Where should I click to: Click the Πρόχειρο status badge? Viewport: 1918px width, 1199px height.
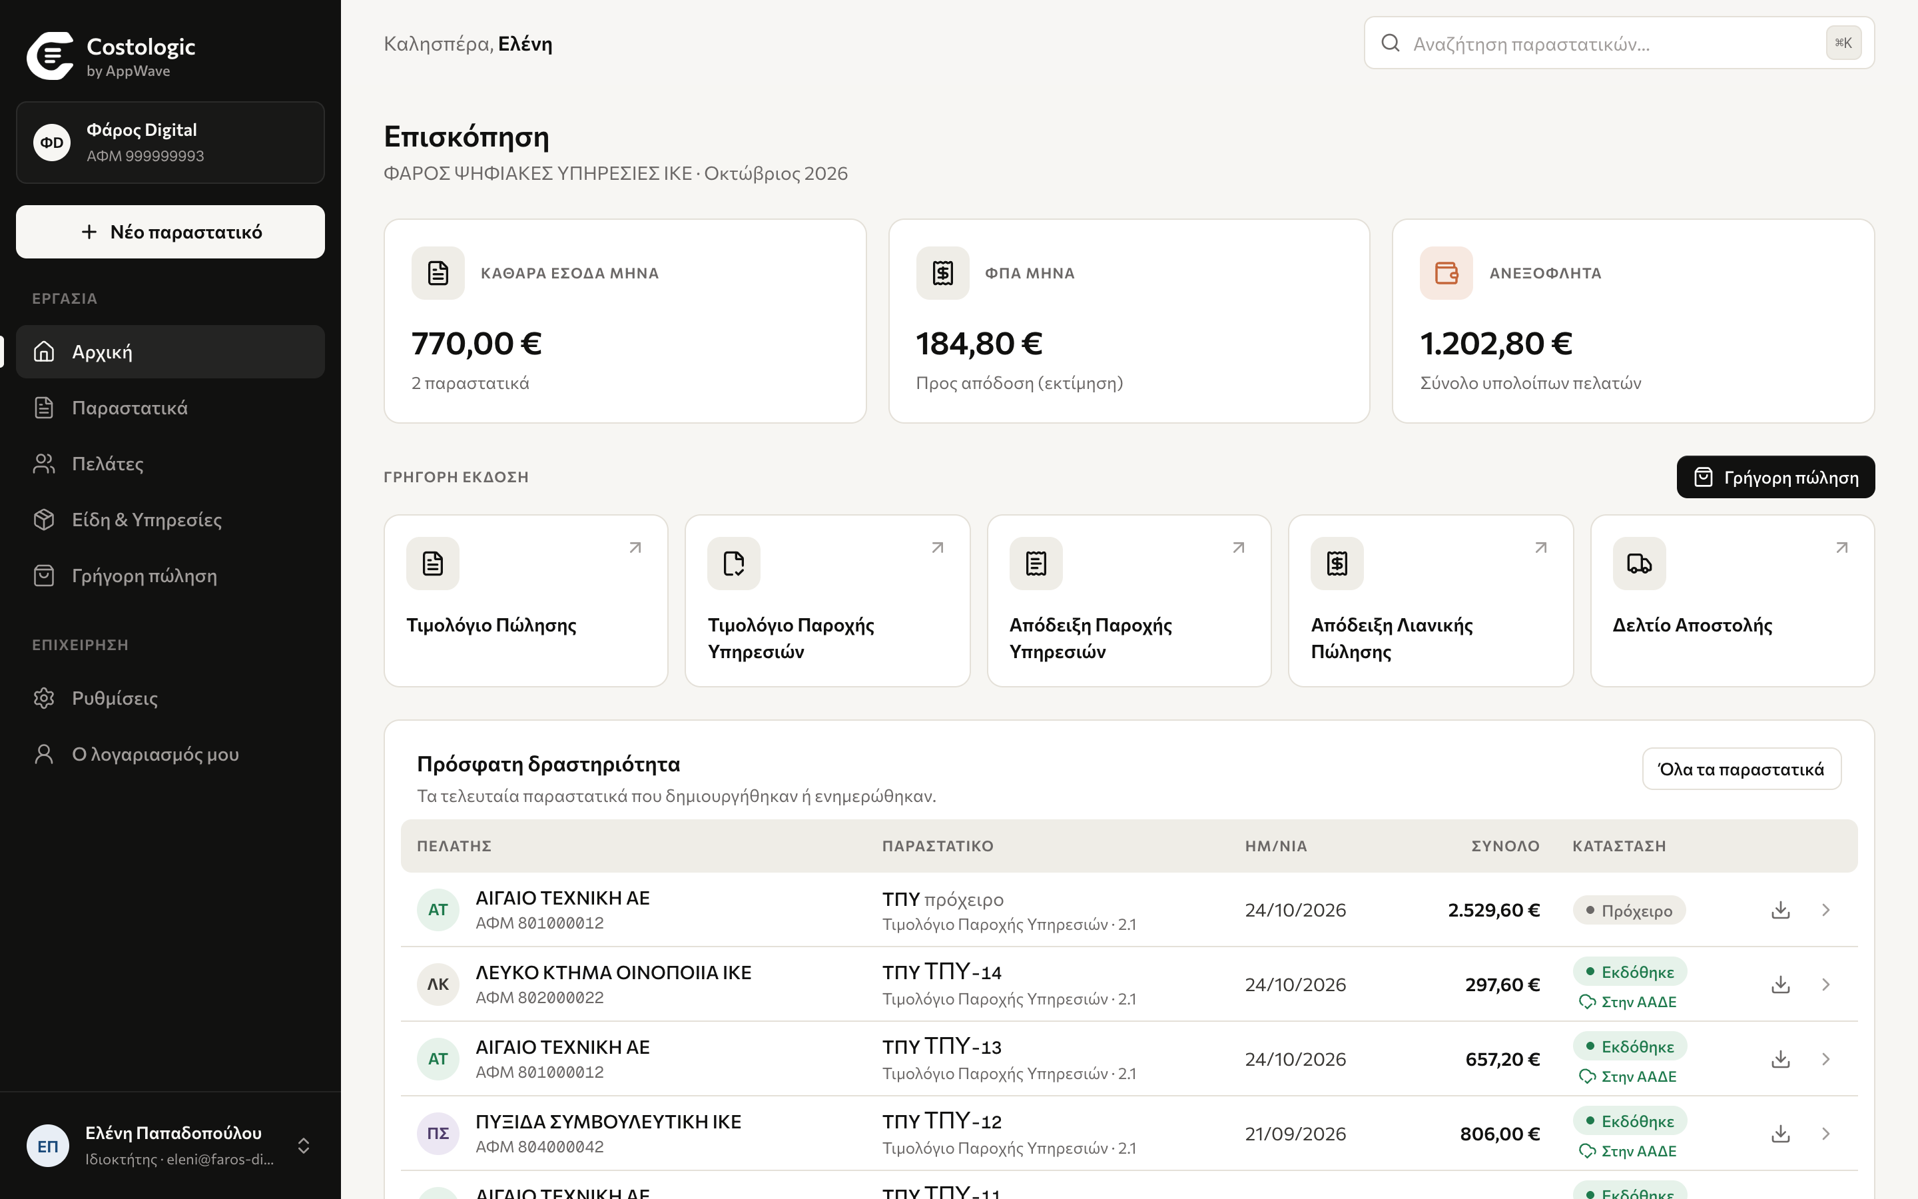1629,911
